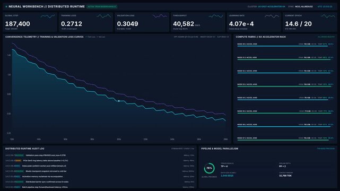Click the Train Loss legend entry

[90, 37]
